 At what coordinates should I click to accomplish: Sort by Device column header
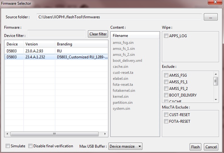click(14, 44)
